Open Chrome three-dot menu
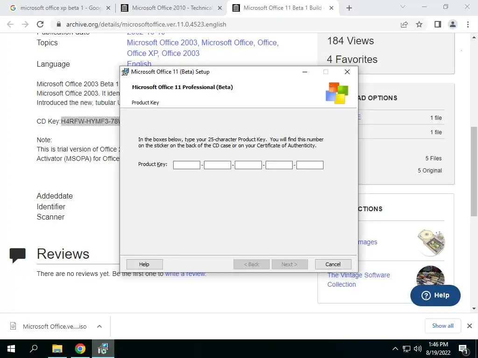The height and width of the screenshot is (358, 478). [468, 24]
